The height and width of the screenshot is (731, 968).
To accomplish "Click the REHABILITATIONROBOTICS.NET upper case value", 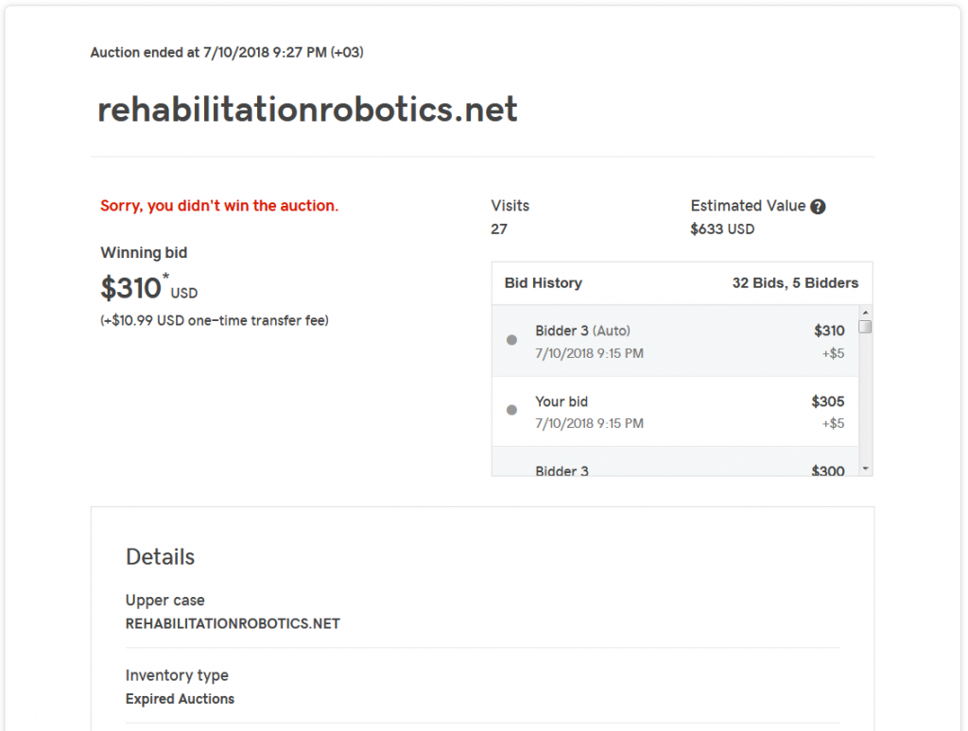I will point(233,623).
